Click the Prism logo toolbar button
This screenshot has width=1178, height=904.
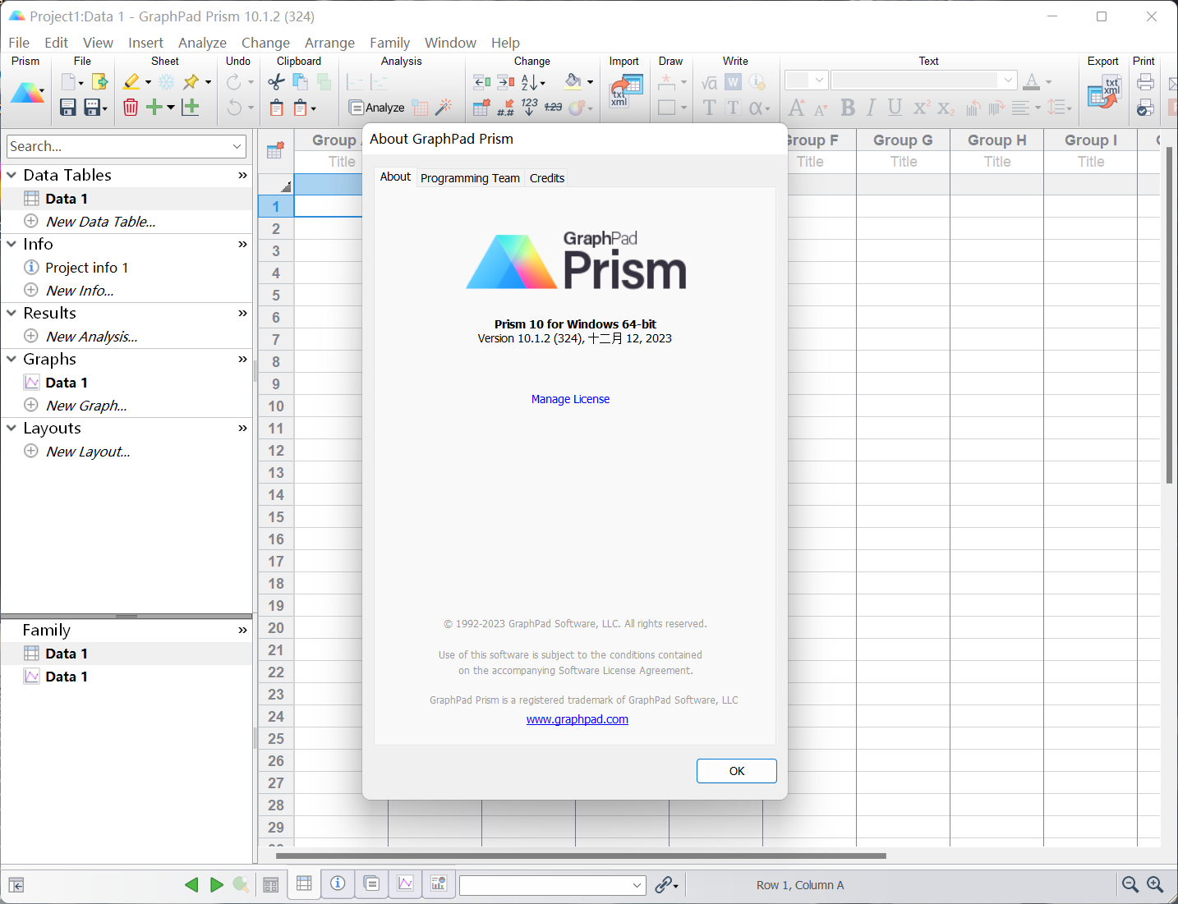point(26,93)
